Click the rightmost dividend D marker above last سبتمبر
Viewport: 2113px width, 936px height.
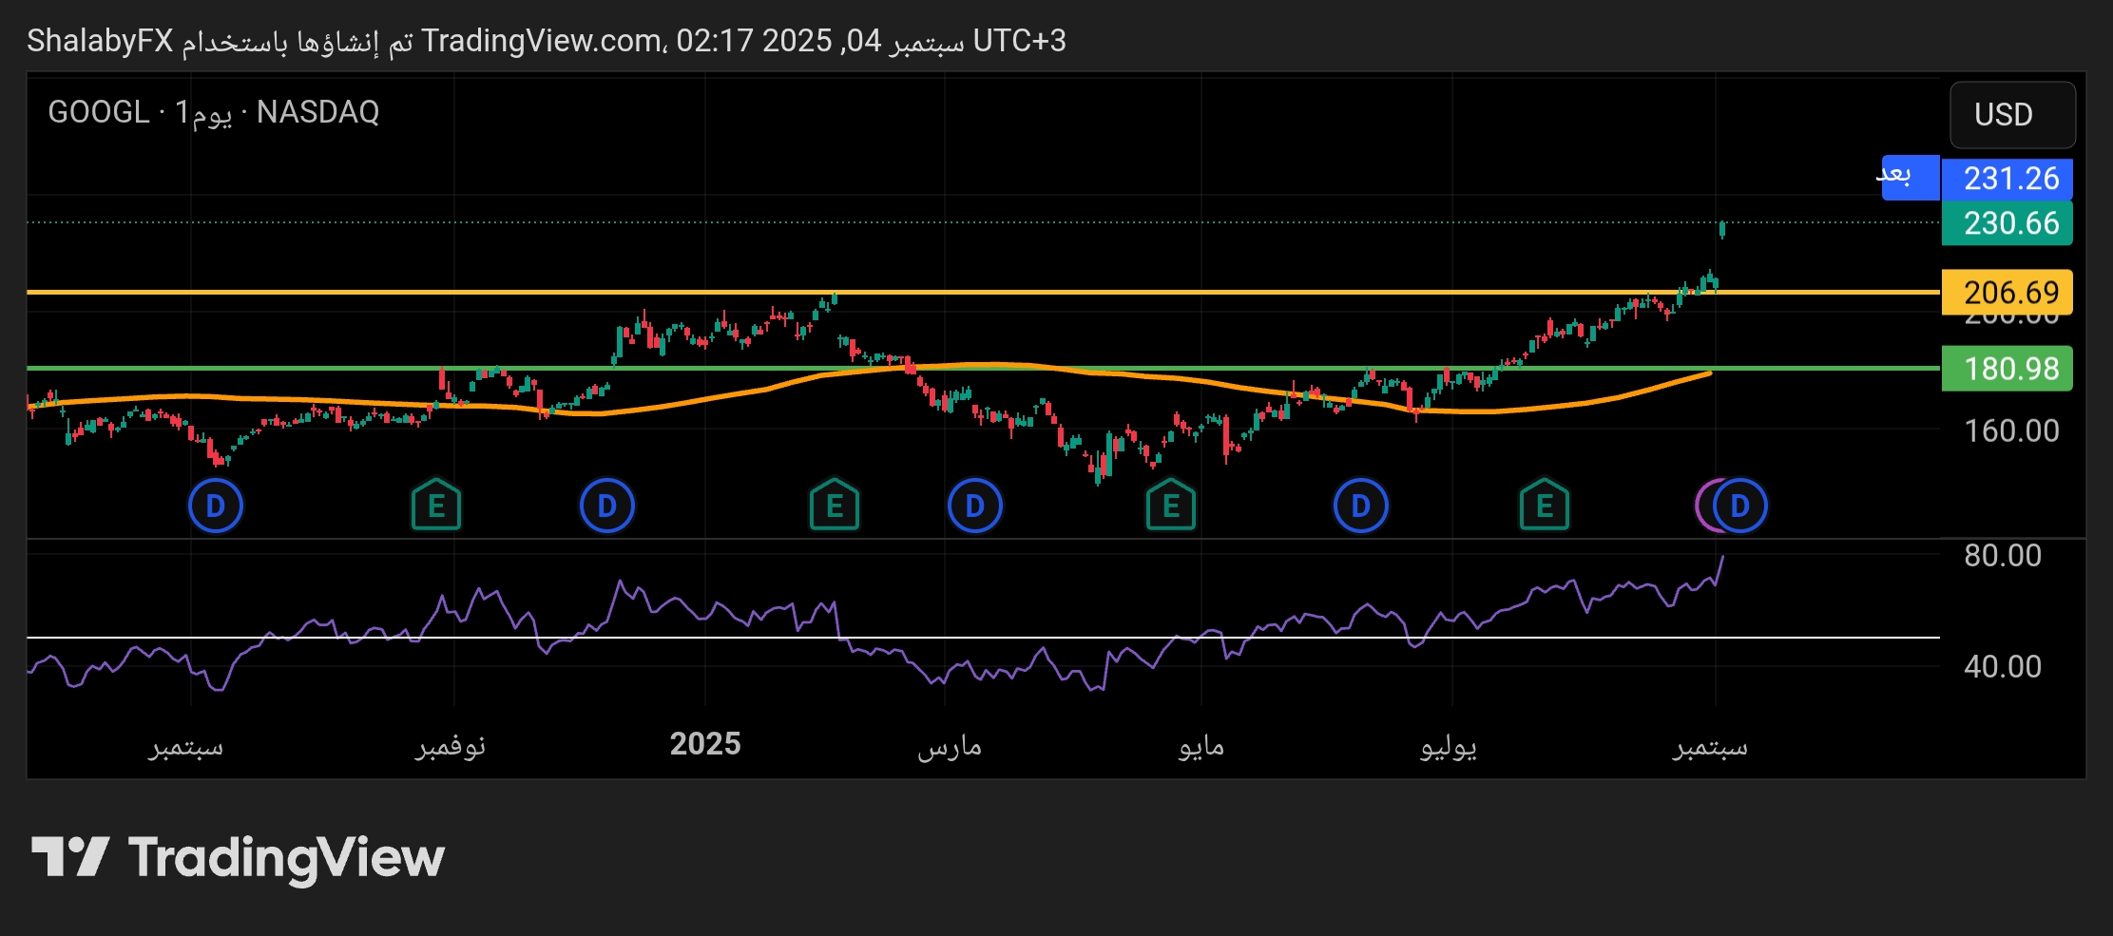tap(1740, 506)
